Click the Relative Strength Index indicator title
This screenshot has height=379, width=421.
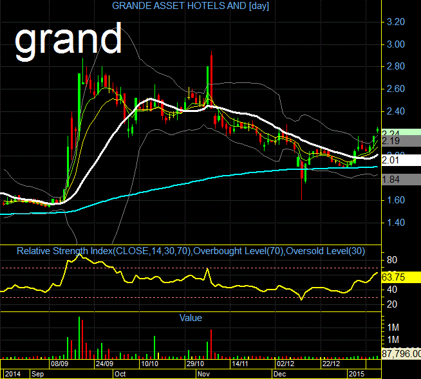click(191, 251)
